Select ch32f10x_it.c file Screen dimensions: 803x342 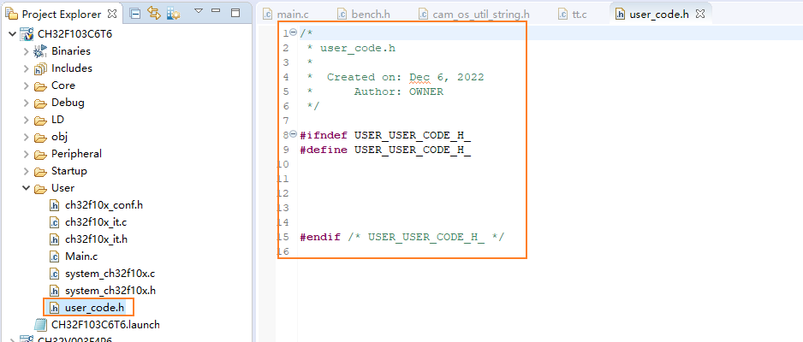95,222
